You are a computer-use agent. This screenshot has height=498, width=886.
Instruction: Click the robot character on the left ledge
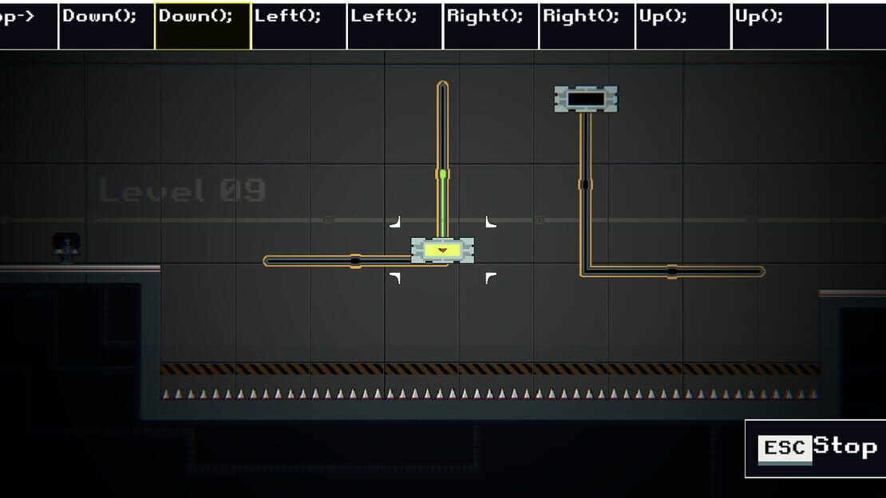tap(66, 248)
